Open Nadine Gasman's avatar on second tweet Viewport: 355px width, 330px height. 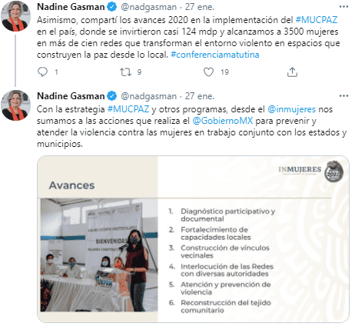click(x=15, y=105)
